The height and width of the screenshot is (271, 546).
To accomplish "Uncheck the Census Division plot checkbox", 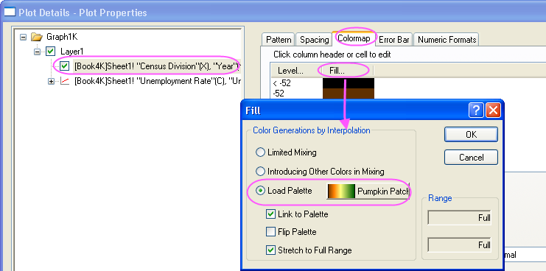I will [64, 66].
